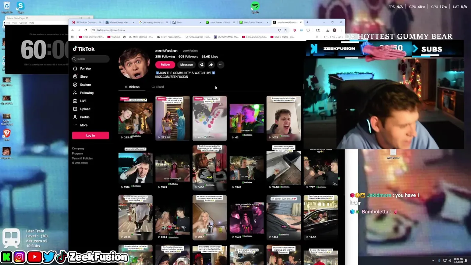Open the YouTube bookmark
This screenshot has width=471, height=265.
pos(113,37)
